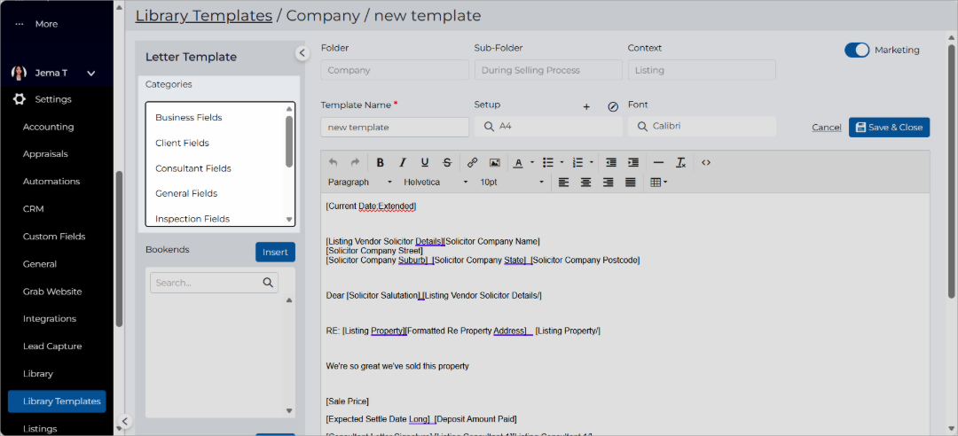Open Custom Fields settings
The image size is (958, 436).
tap(54, 237)
